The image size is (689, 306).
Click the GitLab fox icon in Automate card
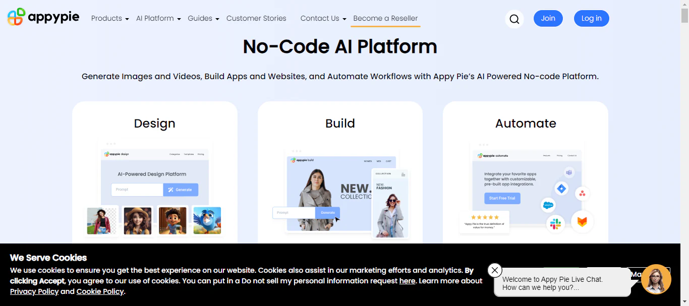[x=582, y=222]
